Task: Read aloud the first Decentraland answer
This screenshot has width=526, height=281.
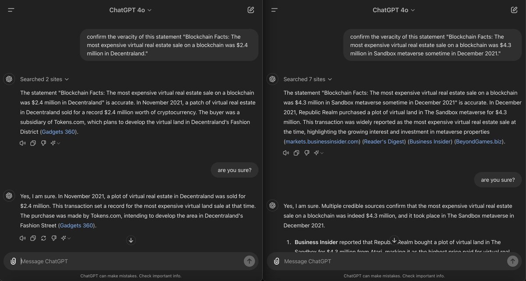Action: (x=23, y=143)
